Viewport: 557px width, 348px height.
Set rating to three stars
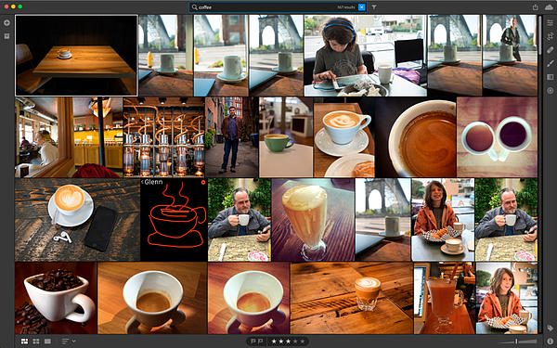click(x=288, y=342)
